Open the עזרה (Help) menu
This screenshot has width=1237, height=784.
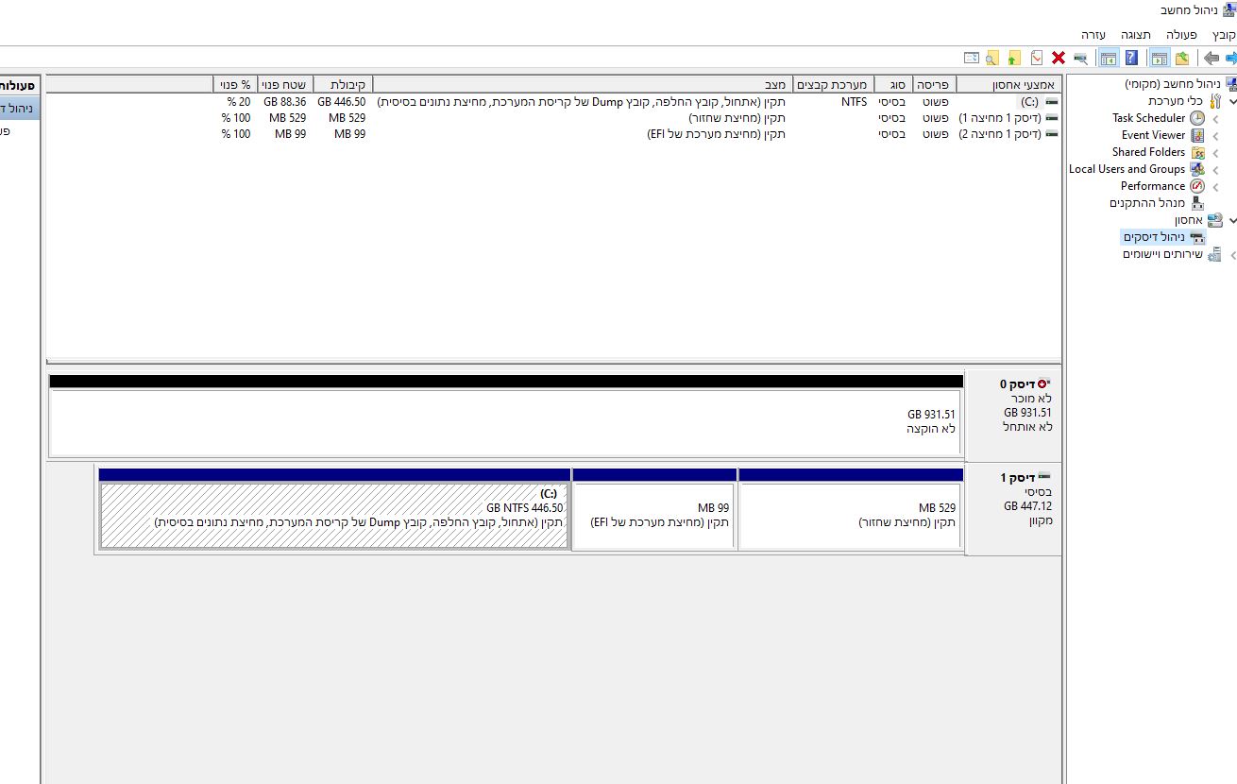[1093, 35]
